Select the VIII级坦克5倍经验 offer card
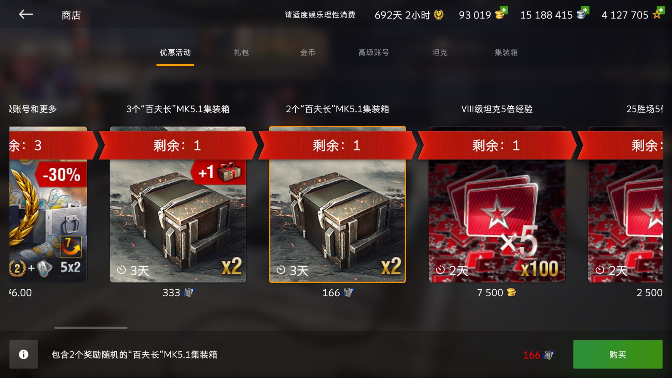The height and width of the screenshot is (378, 672). click(497, 204)
